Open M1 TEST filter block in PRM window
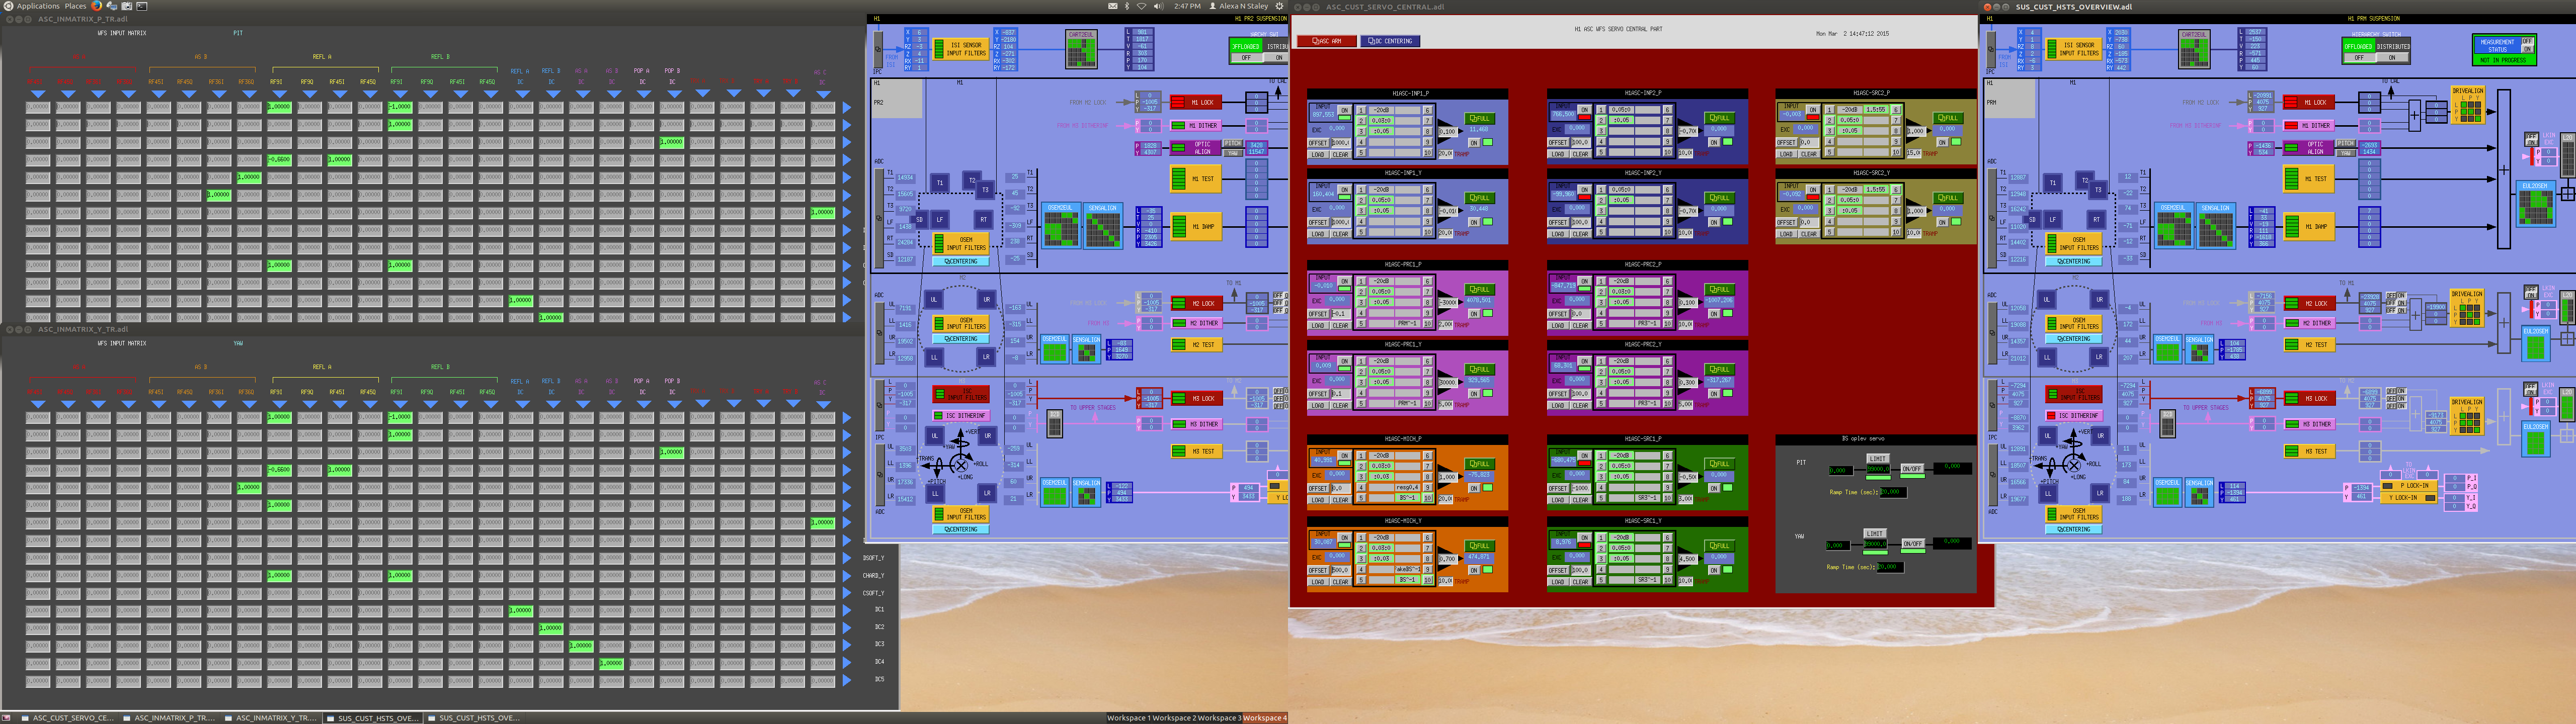 click(x=2310, y=179)
